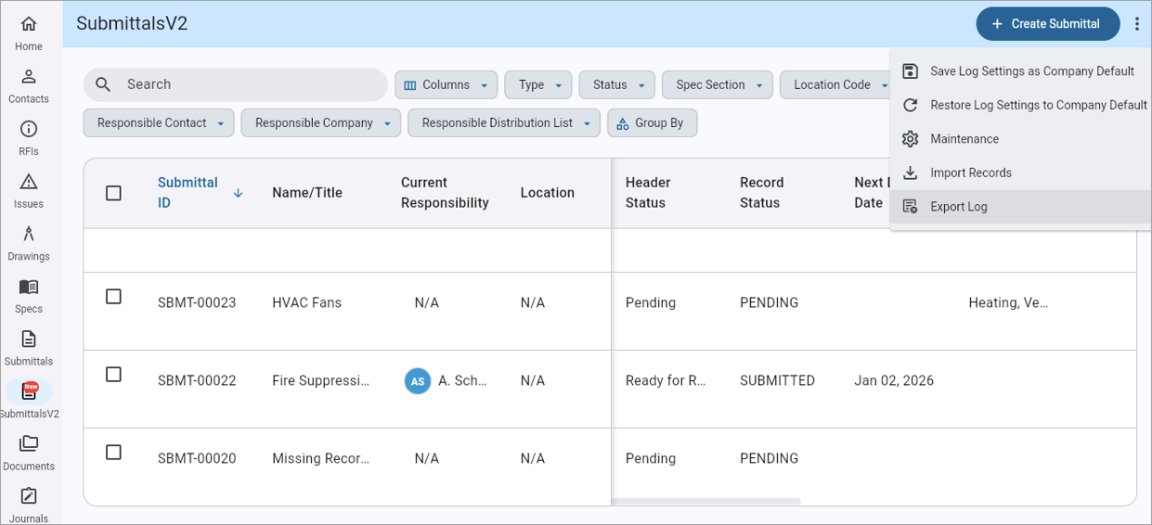Expand the Spec Section filter

[x=718, y=84]
